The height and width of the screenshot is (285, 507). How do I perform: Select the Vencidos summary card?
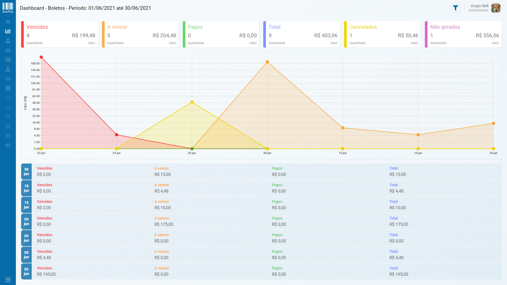coord(60,34)
